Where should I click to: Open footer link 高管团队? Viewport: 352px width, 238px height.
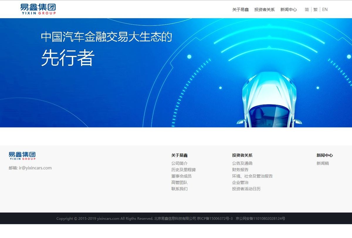click(180, 183)
